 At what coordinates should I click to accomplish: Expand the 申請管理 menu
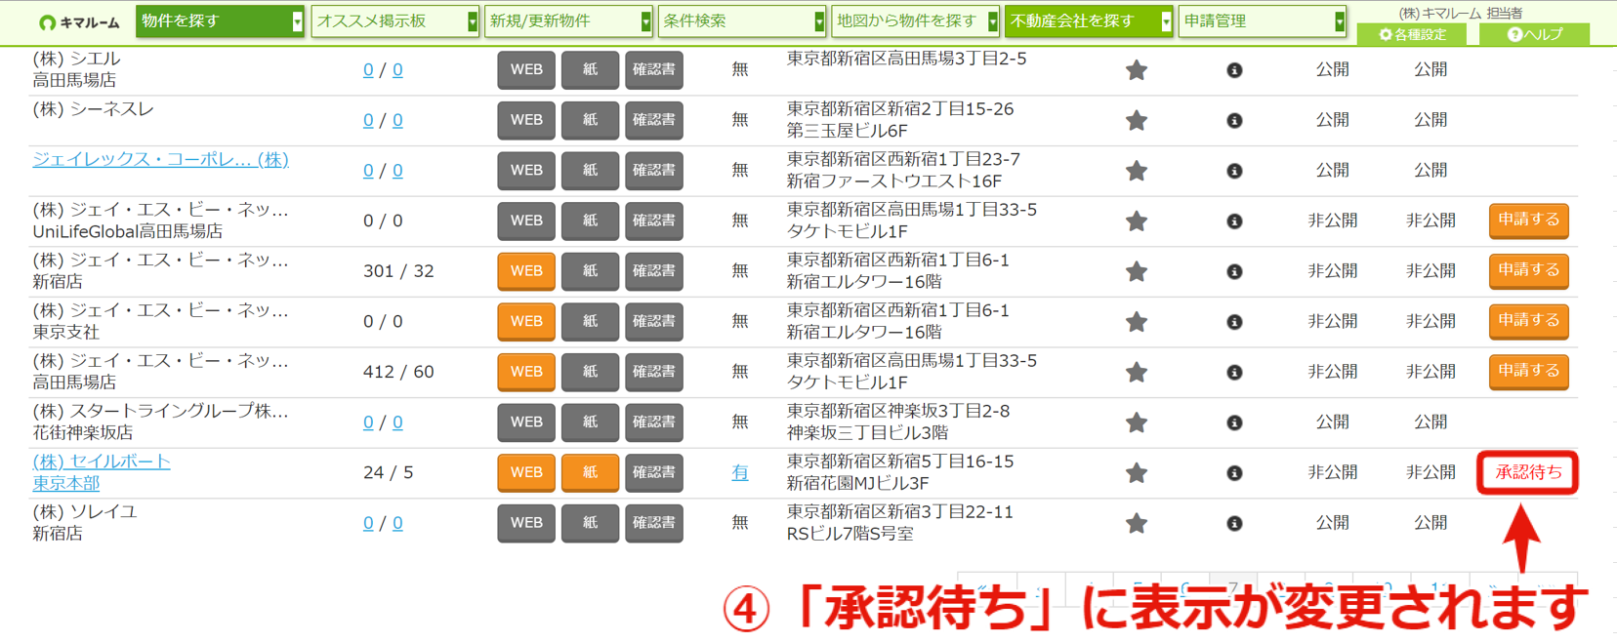tap(1263, 21)
